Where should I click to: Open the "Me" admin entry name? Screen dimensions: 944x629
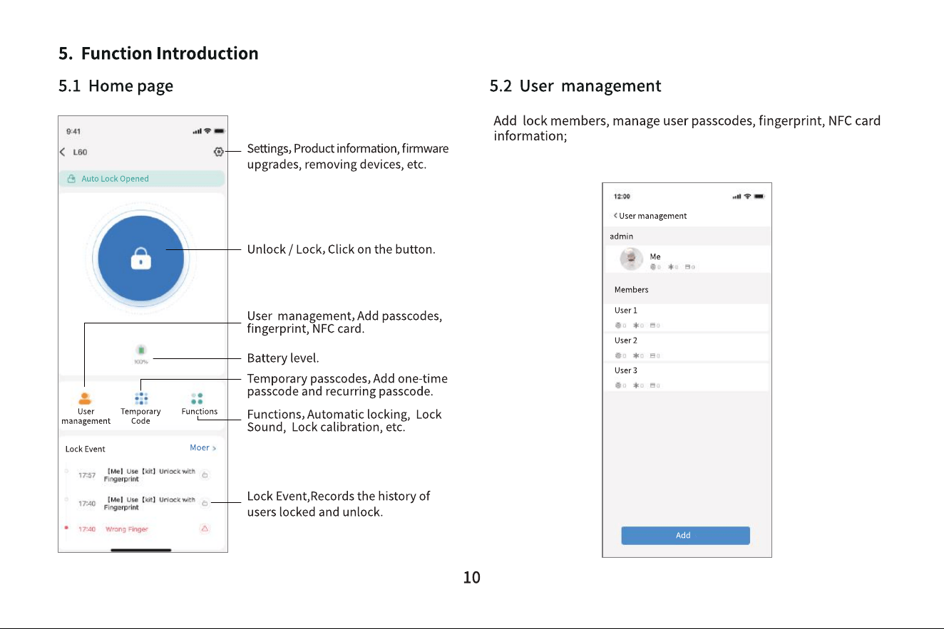click(655, 256)
